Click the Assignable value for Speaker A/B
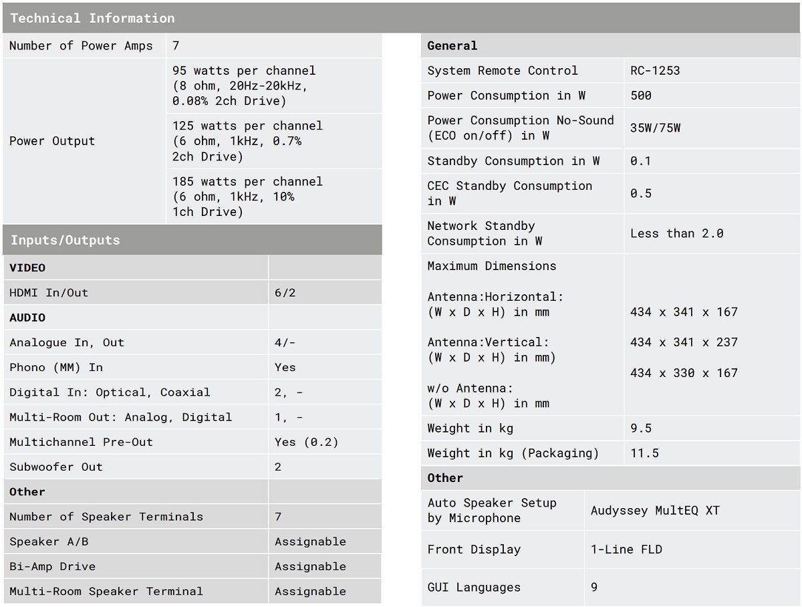The image size is (802, 607). 310,541
